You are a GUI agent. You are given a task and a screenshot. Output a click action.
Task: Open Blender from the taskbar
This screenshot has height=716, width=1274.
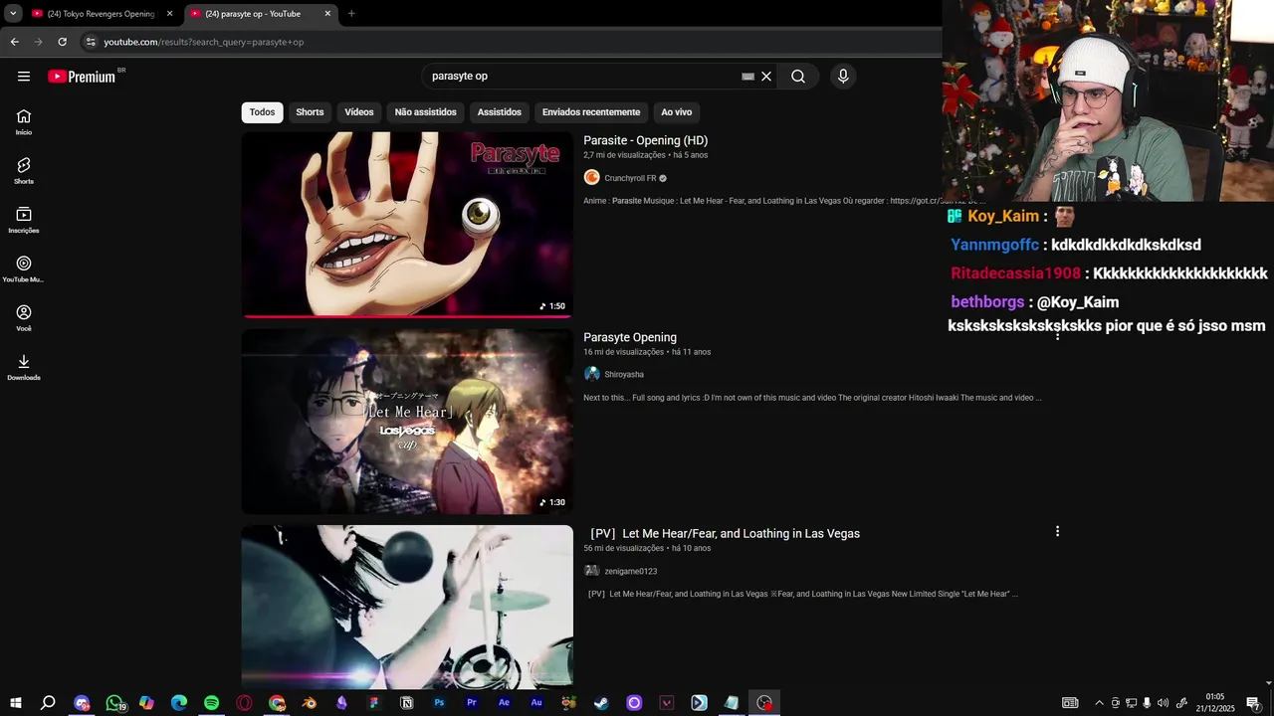pos(310,703)
